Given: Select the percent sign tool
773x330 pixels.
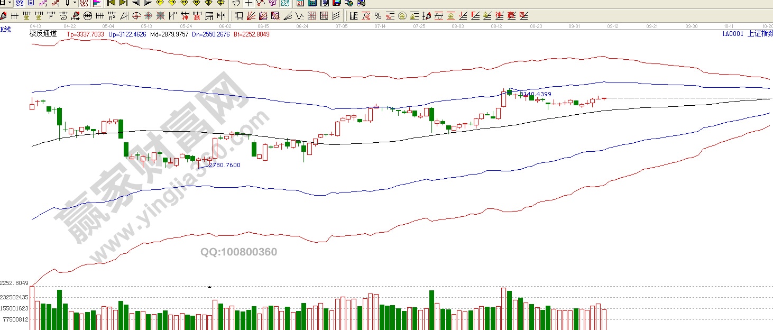Looking at the screenshot, I should 378,16.
